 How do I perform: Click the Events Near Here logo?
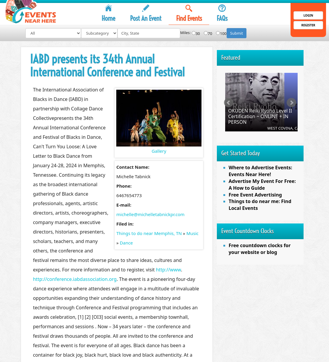tap(31, 12)
